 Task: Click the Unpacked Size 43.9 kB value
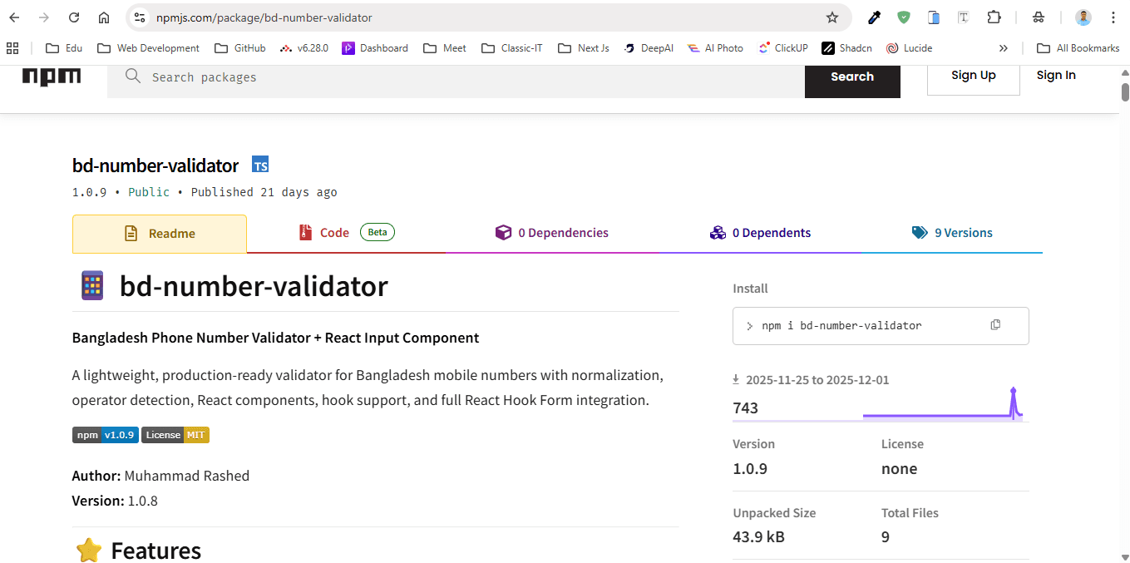coord(758,537)
